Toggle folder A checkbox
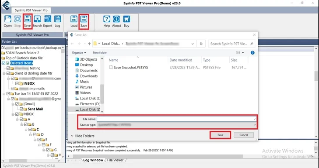319x168 pixels. click(21, 119)
